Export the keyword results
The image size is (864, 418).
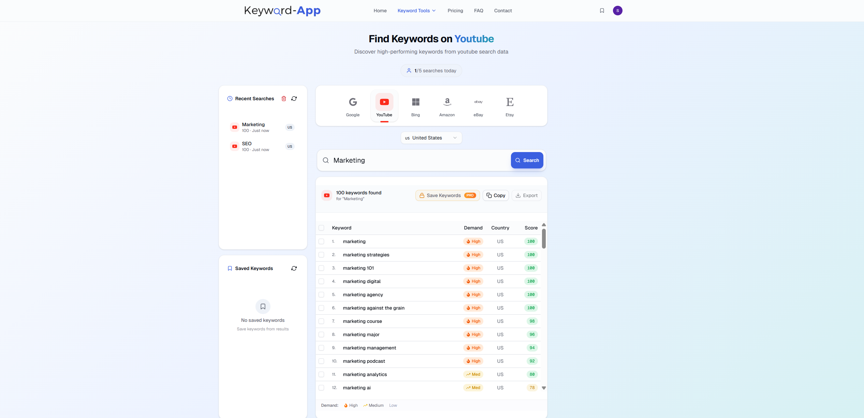(526, 195)
